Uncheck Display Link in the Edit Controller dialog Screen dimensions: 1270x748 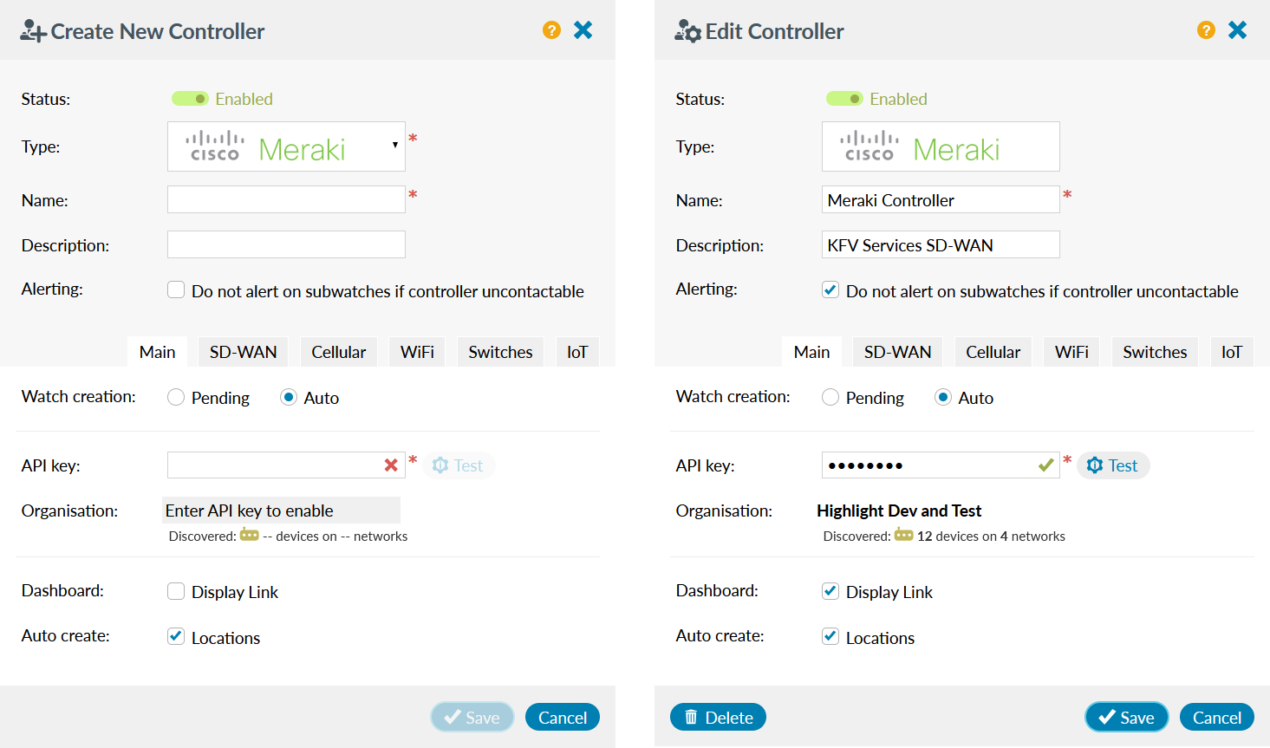click(830, 590)
